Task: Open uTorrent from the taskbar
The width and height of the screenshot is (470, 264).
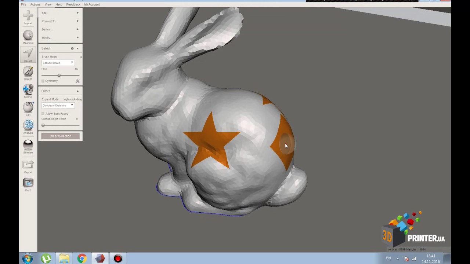Action: pos(46,258)
